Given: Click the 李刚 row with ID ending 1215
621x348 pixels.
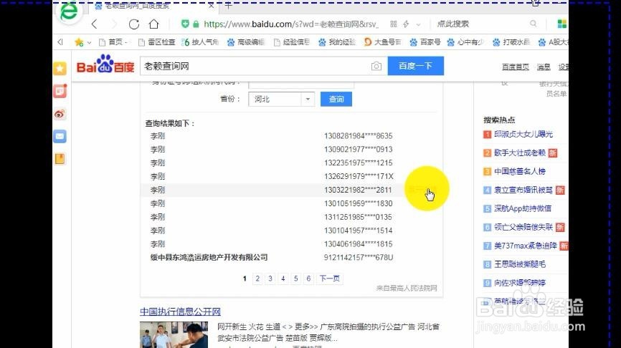Looking at the screenshot, I should pos(291,163).
